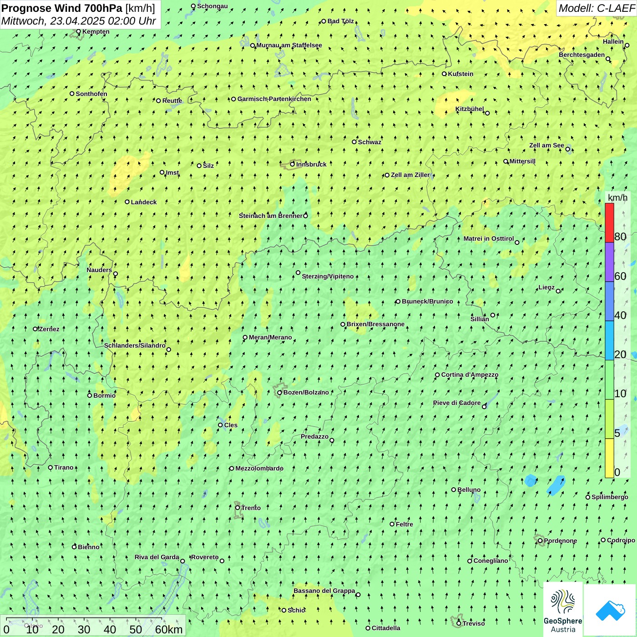The width and height of the screenshot is (637, 637).
Task: Click the purple 60 km/h legend band
Action: point(609,262)
